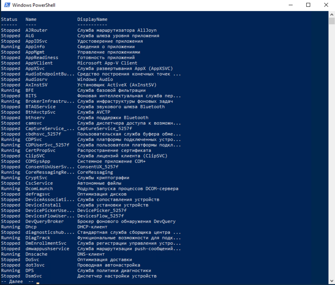Click the scrollbar down arrow

(x=332, y=281)
